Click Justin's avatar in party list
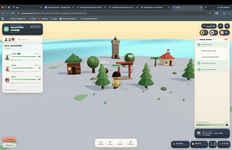Image resolution: width=232 pixels, height=150 pixels. 7,57
